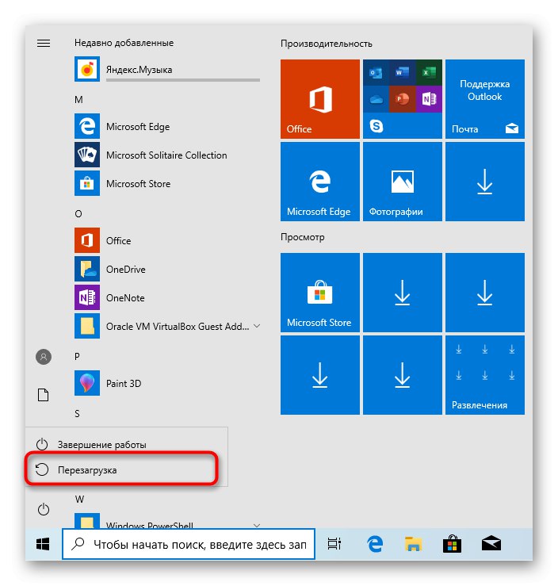Open the Почта mail tile
558x586 pixels.
[x=485, y=98]
